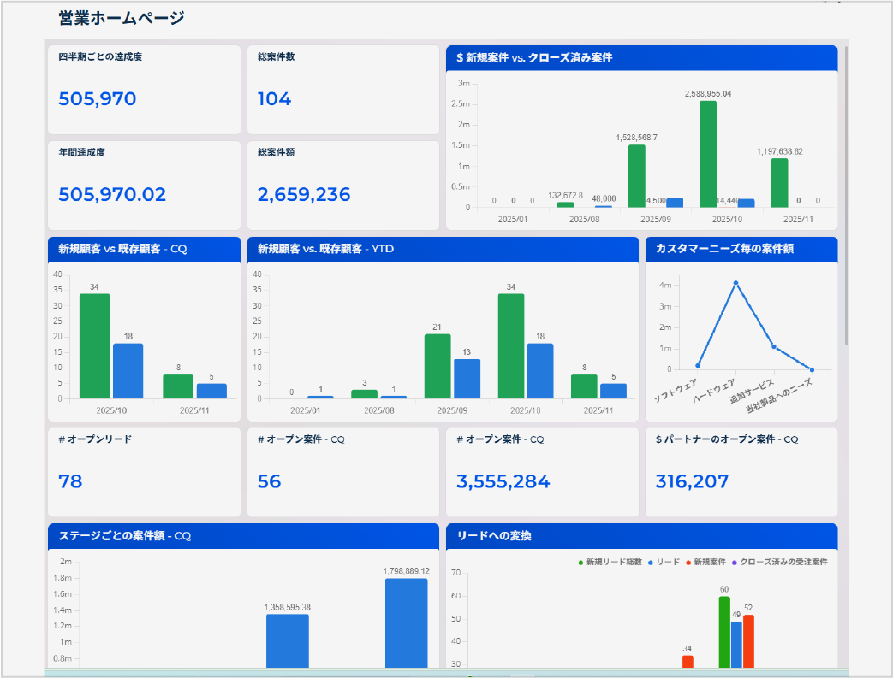Click the 3,555,284 open deals value
Viewport: 893px width, 678px height.
click(x=503, y=481)
